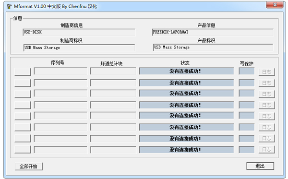
Task: Click the blank start button in the last row
Action: tap(23, 149)
